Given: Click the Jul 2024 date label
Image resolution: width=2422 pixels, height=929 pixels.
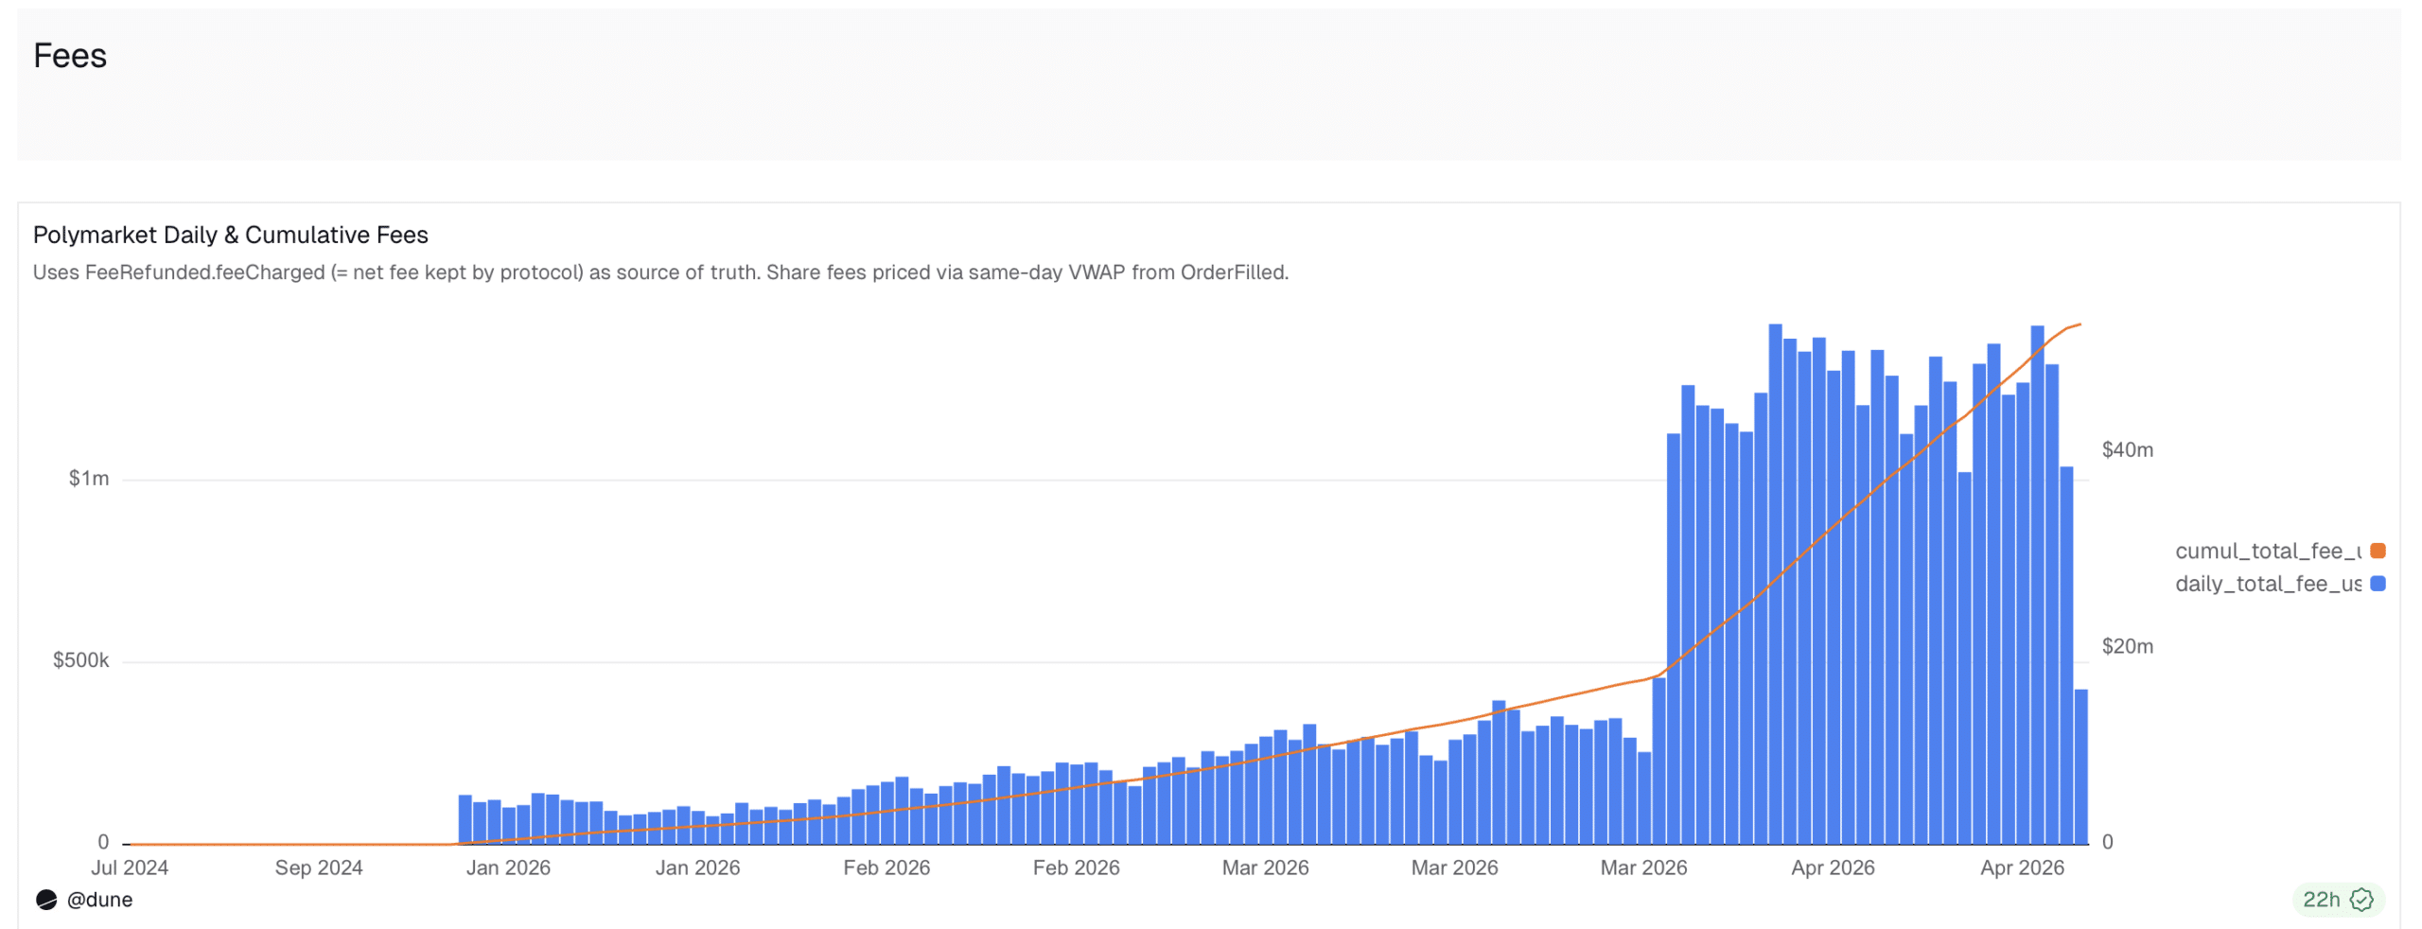Looking at the screenshot, I should point(130,868).
